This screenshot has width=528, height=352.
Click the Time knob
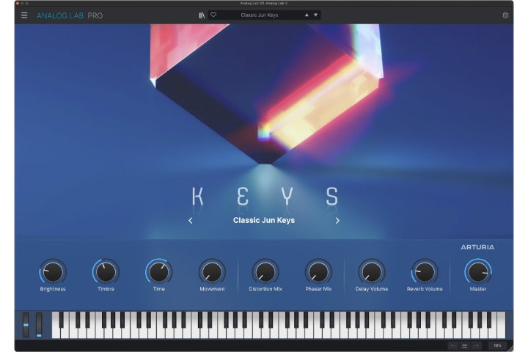point(159,272)
